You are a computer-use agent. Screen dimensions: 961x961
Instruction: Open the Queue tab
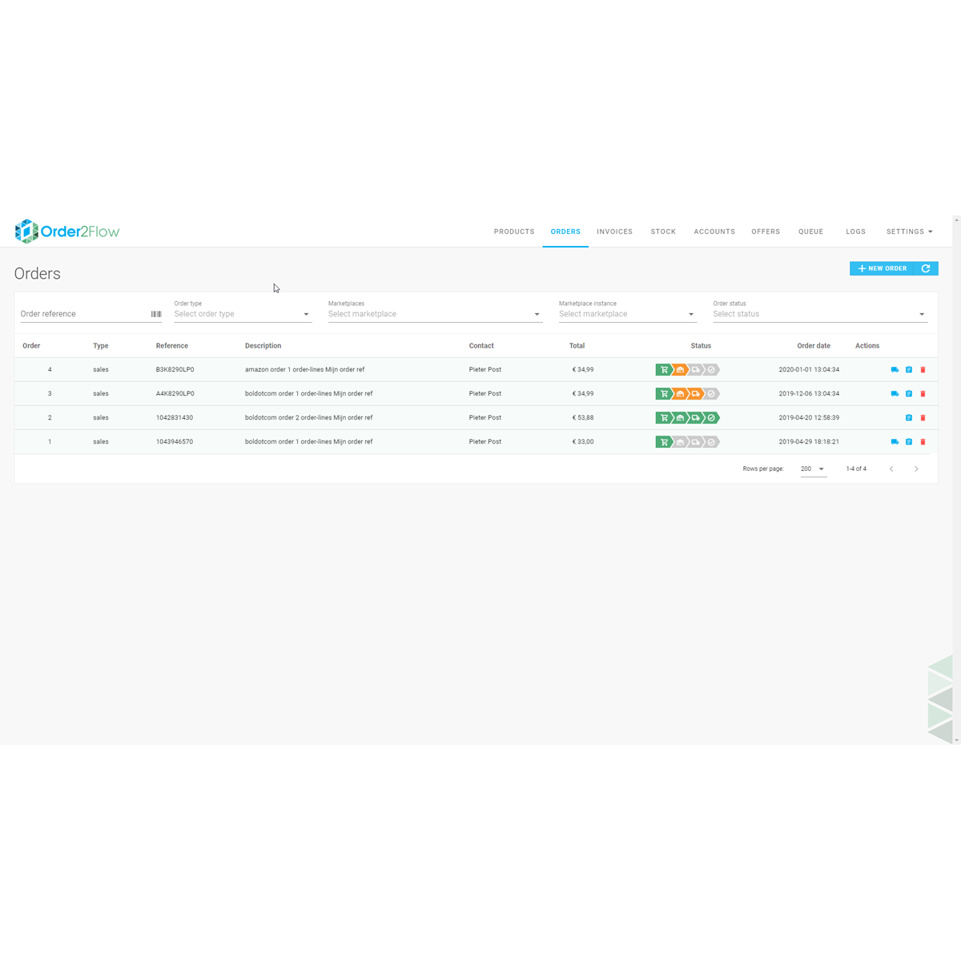coord(810,231)
